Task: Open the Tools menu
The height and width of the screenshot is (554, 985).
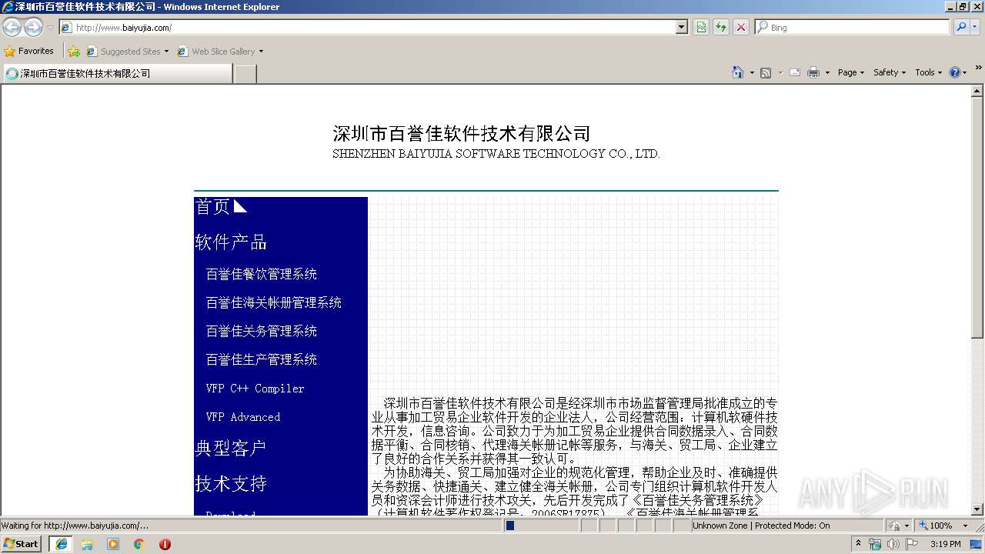Action: 928,72
